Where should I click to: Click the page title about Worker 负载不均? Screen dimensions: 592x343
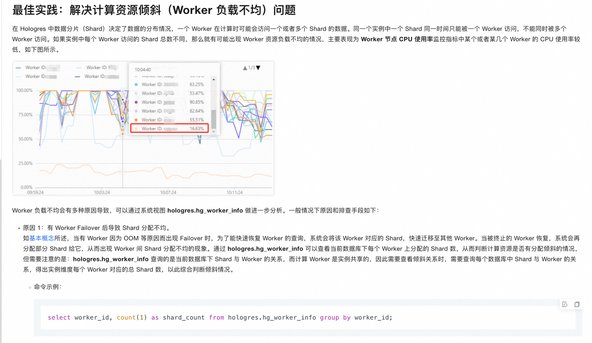click(155, 9)
